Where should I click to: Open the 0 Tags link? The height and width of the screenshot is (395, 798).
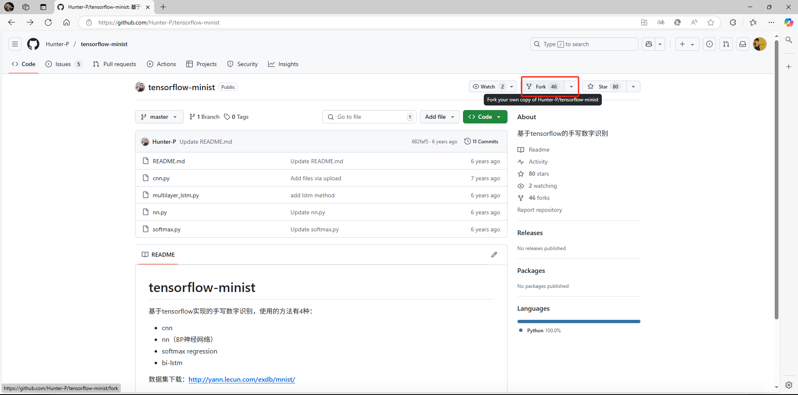point(236,117)
